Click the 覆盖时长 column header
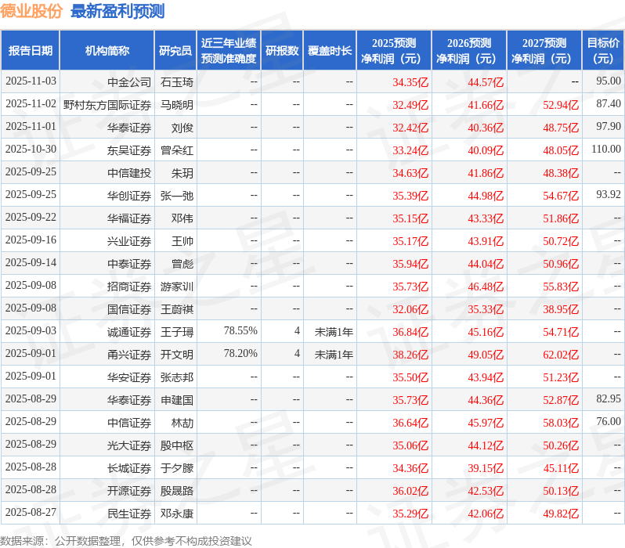 tap(330, 51)
